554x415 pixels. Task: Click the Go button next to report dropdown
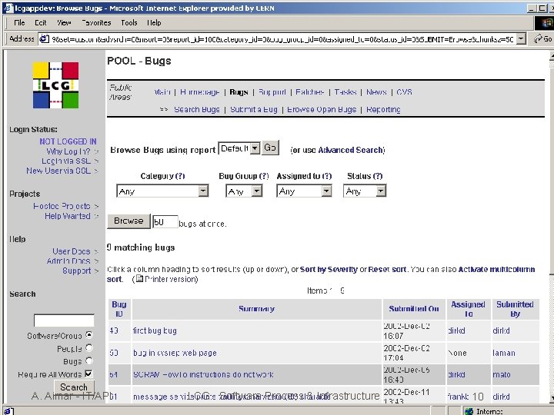click(x=270, y=148)
